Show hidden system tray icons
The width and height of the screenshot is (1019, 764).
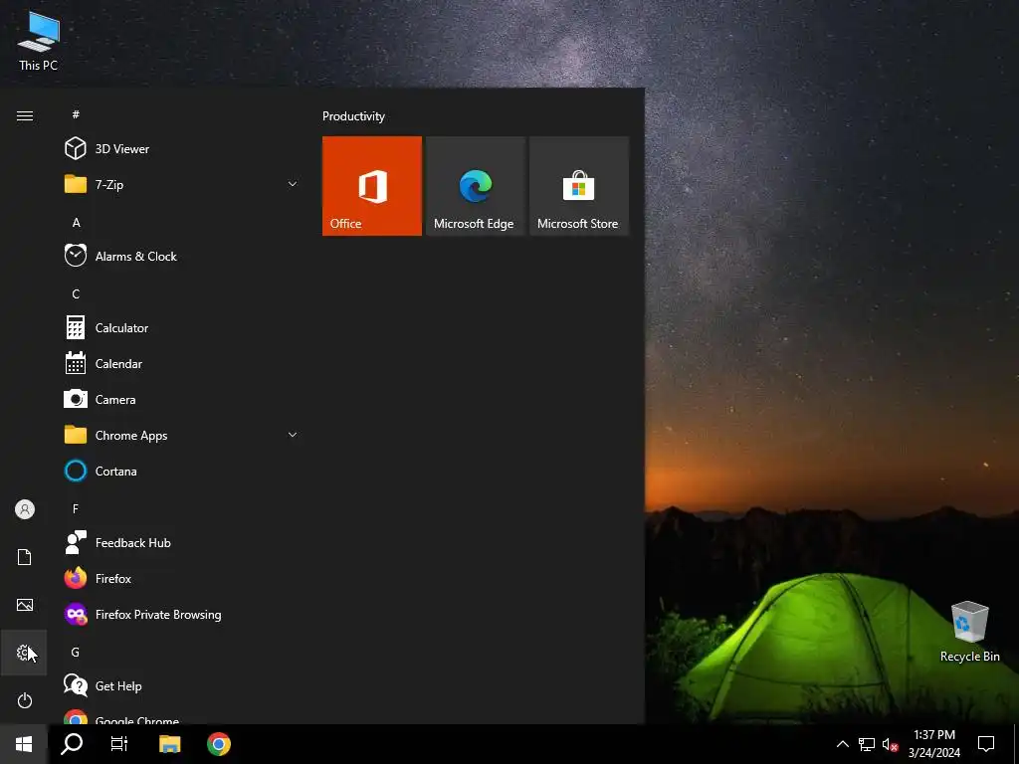pyautogui.click(x=842, y=744)
